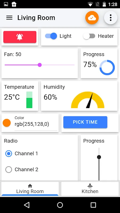Viewport: 120px width, 213px height.
Task: Open the three-dot overflow menu
Action: [111, 18]
